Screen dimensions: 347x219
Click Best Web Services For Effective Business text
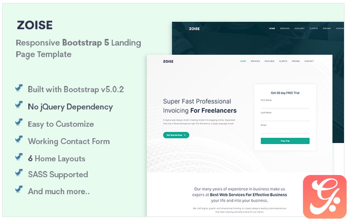pos(248,195)
